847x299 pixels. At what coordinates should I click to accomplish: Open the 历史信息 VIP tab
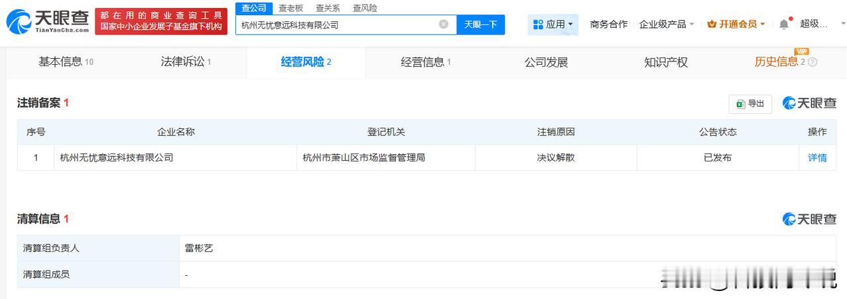click(780, 62)
